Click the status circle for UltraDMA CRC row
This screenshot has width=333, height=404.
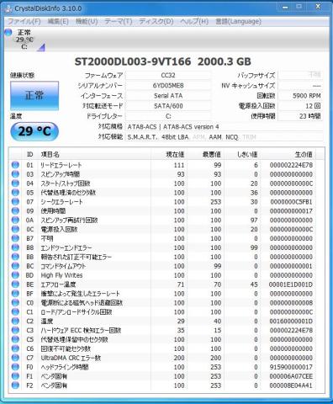pos(15,358)
